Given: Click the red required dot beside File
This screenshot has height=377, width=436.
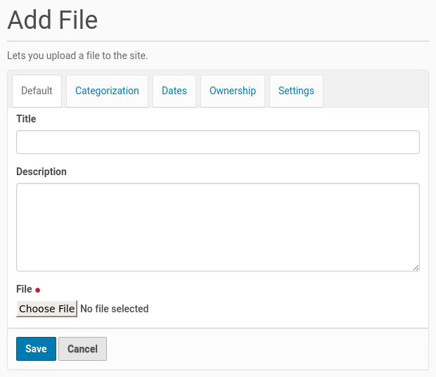Looking at the screenshot, I should (38, 290).
